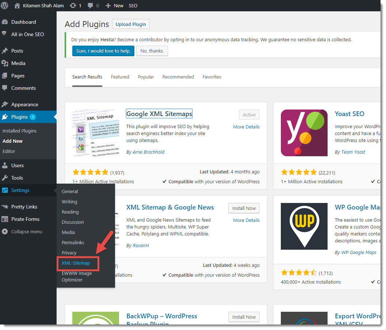Screen dimensions: 386x330
Task: Switch to the Recommended tab
Action: tap(178, 77)
